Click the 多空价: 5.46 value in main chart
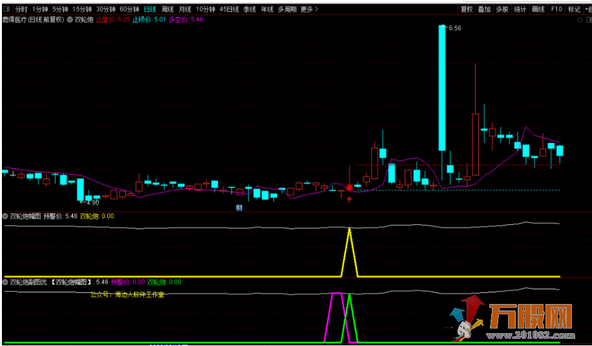592x346 pixels. tap(185, 19)
